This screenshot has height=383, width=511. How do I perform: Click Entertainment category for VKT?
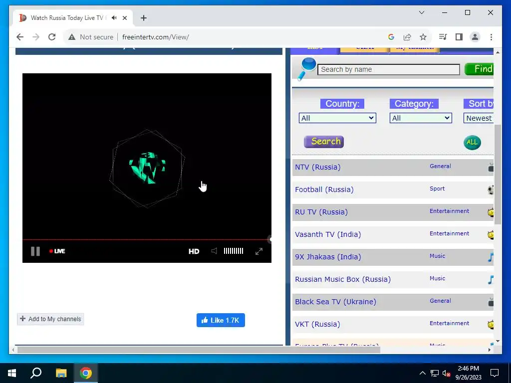pyautogui.click(x=450, y=323)
